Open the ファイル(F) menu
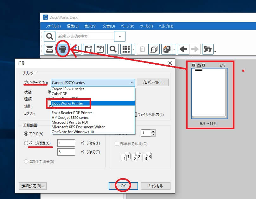Image resolution: width=256 pixels, height=199 pixels. click(x=53, y=26)
